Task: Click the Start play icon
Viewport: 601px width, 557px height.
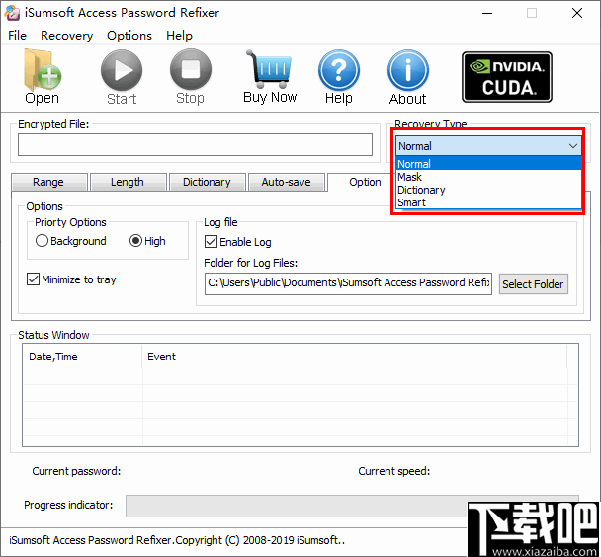Action: coord(122,71)
